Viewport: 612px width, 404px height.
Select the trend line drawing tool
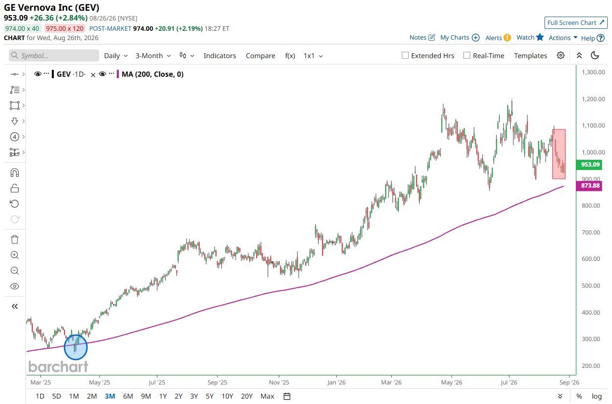point(14,74)
